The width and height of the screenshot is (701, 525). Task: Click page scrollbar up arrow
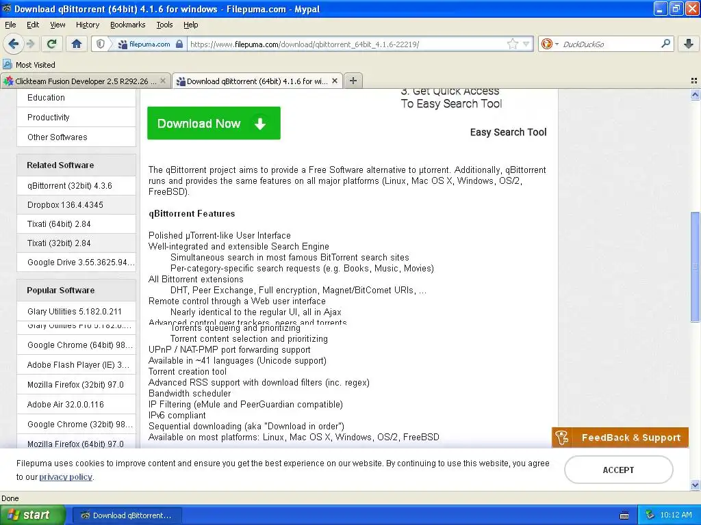click(x=695, y=94)
